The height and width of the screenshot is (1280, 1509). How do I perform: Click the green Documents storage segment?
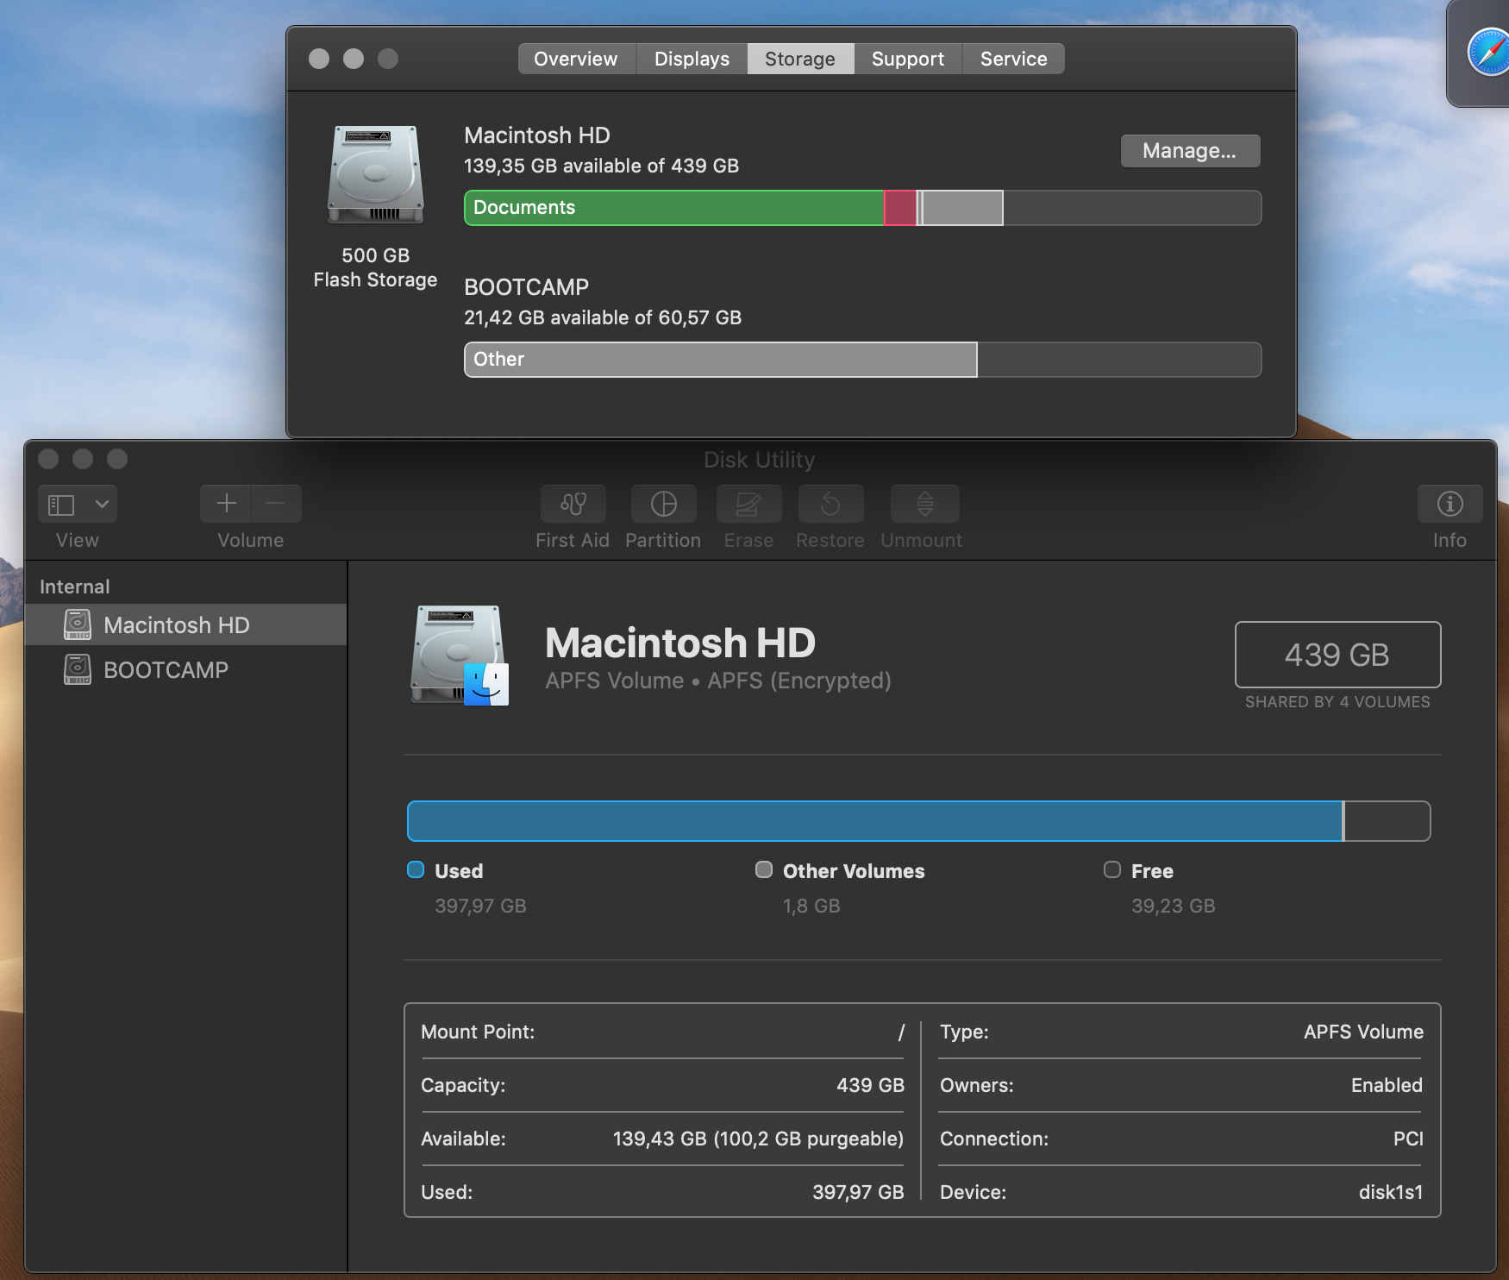coord(674,208)
